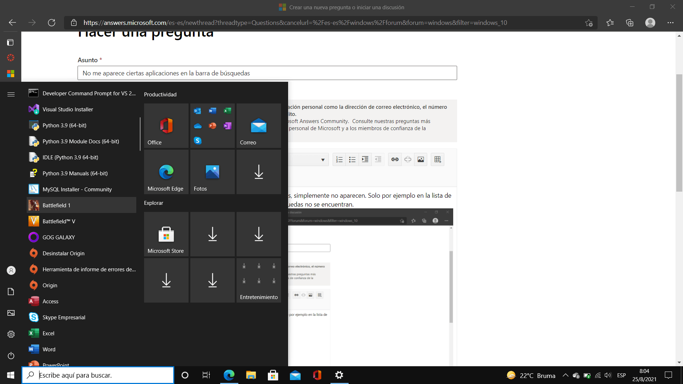Show hidden system tray icons
683x384 pixels.
coord(565,375)
